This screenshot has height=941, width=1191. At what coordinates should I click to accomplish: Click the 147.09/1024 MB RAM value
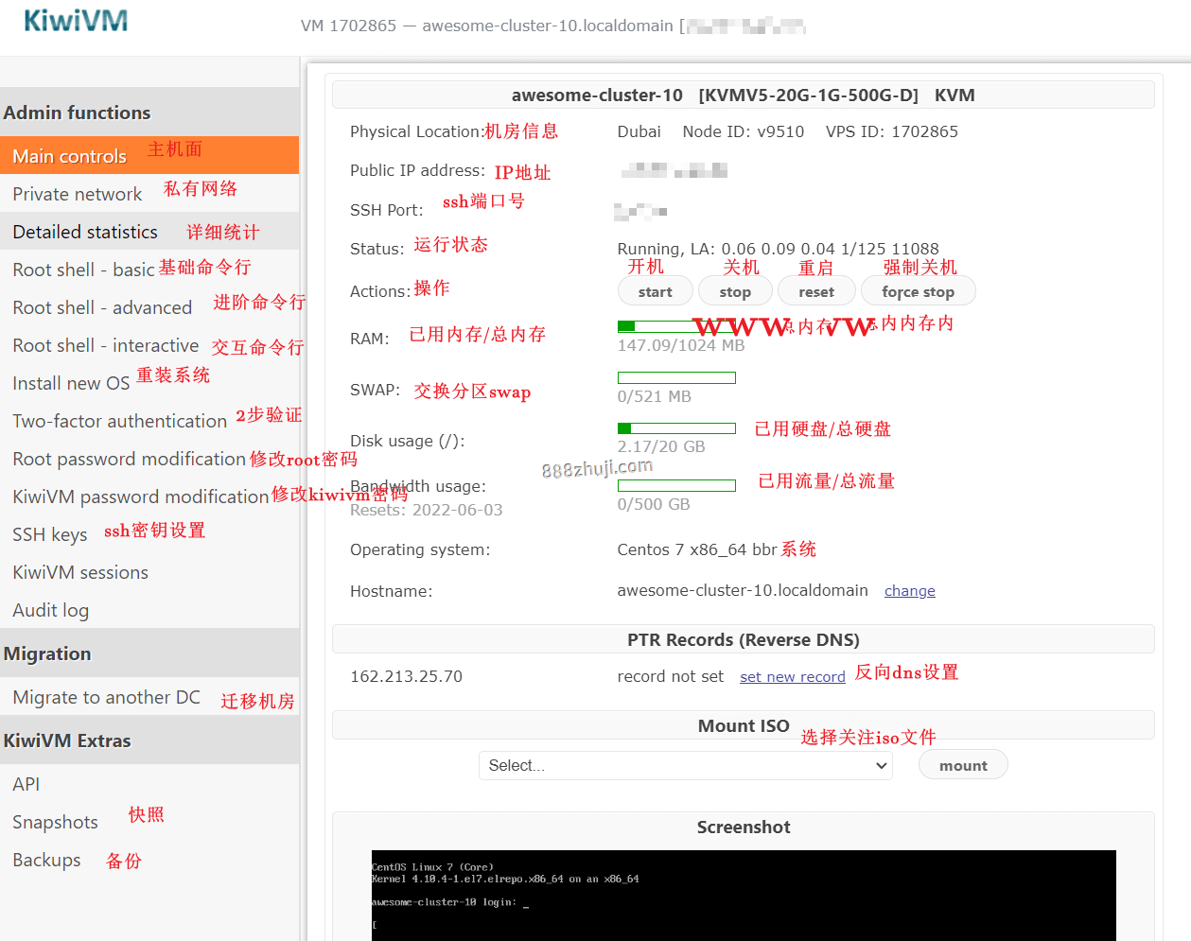[x=681, y=345]
